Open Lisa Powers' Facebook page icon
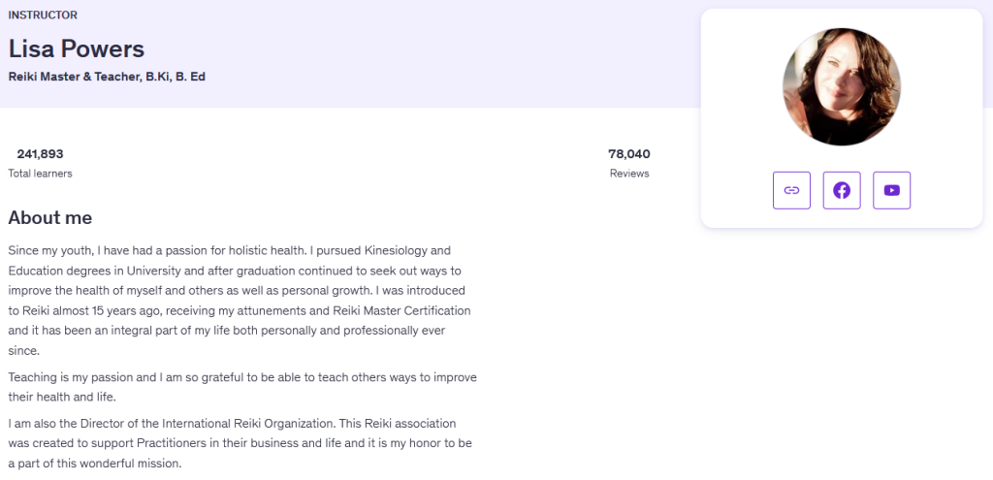Screen dimensions: 993x480 coord(842,190)
